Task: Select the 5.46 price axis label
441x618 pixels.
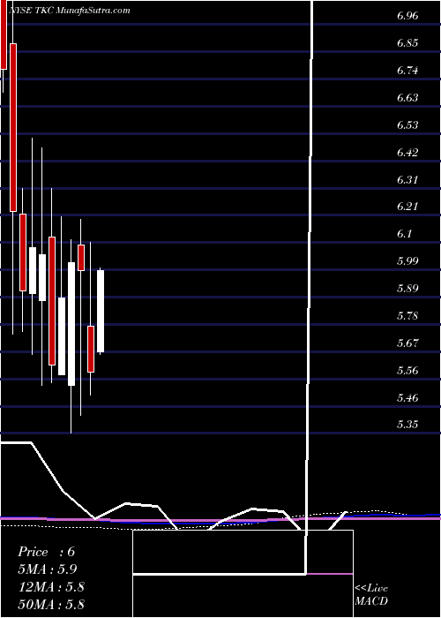Action: [407, 397]
